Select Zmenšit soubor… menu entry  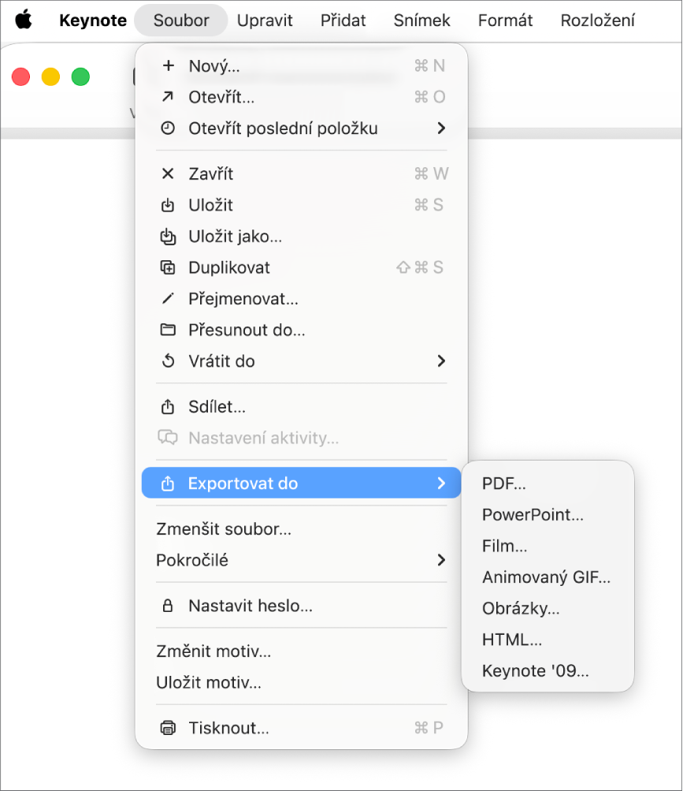point(302,528)
